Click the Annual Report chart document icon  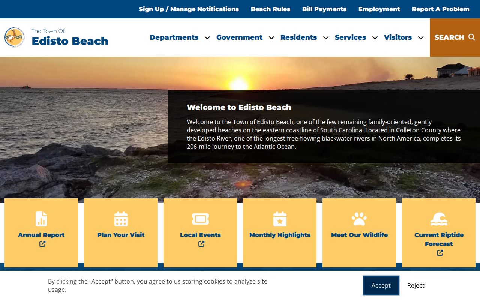(x=41, y=219)
